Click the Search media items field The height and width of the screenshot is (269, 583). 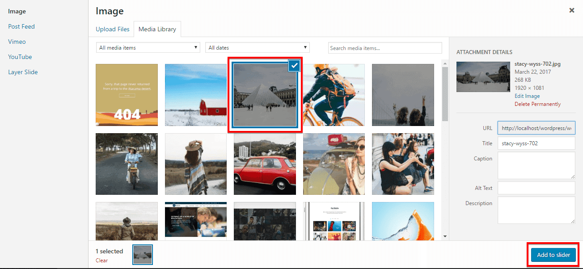(x=385, y=48)
